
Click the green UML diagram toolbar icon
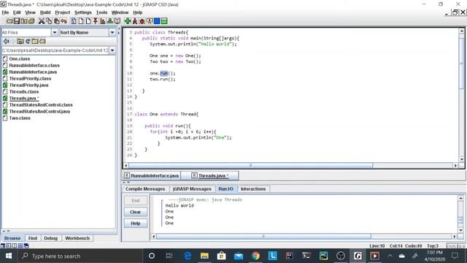110,21
